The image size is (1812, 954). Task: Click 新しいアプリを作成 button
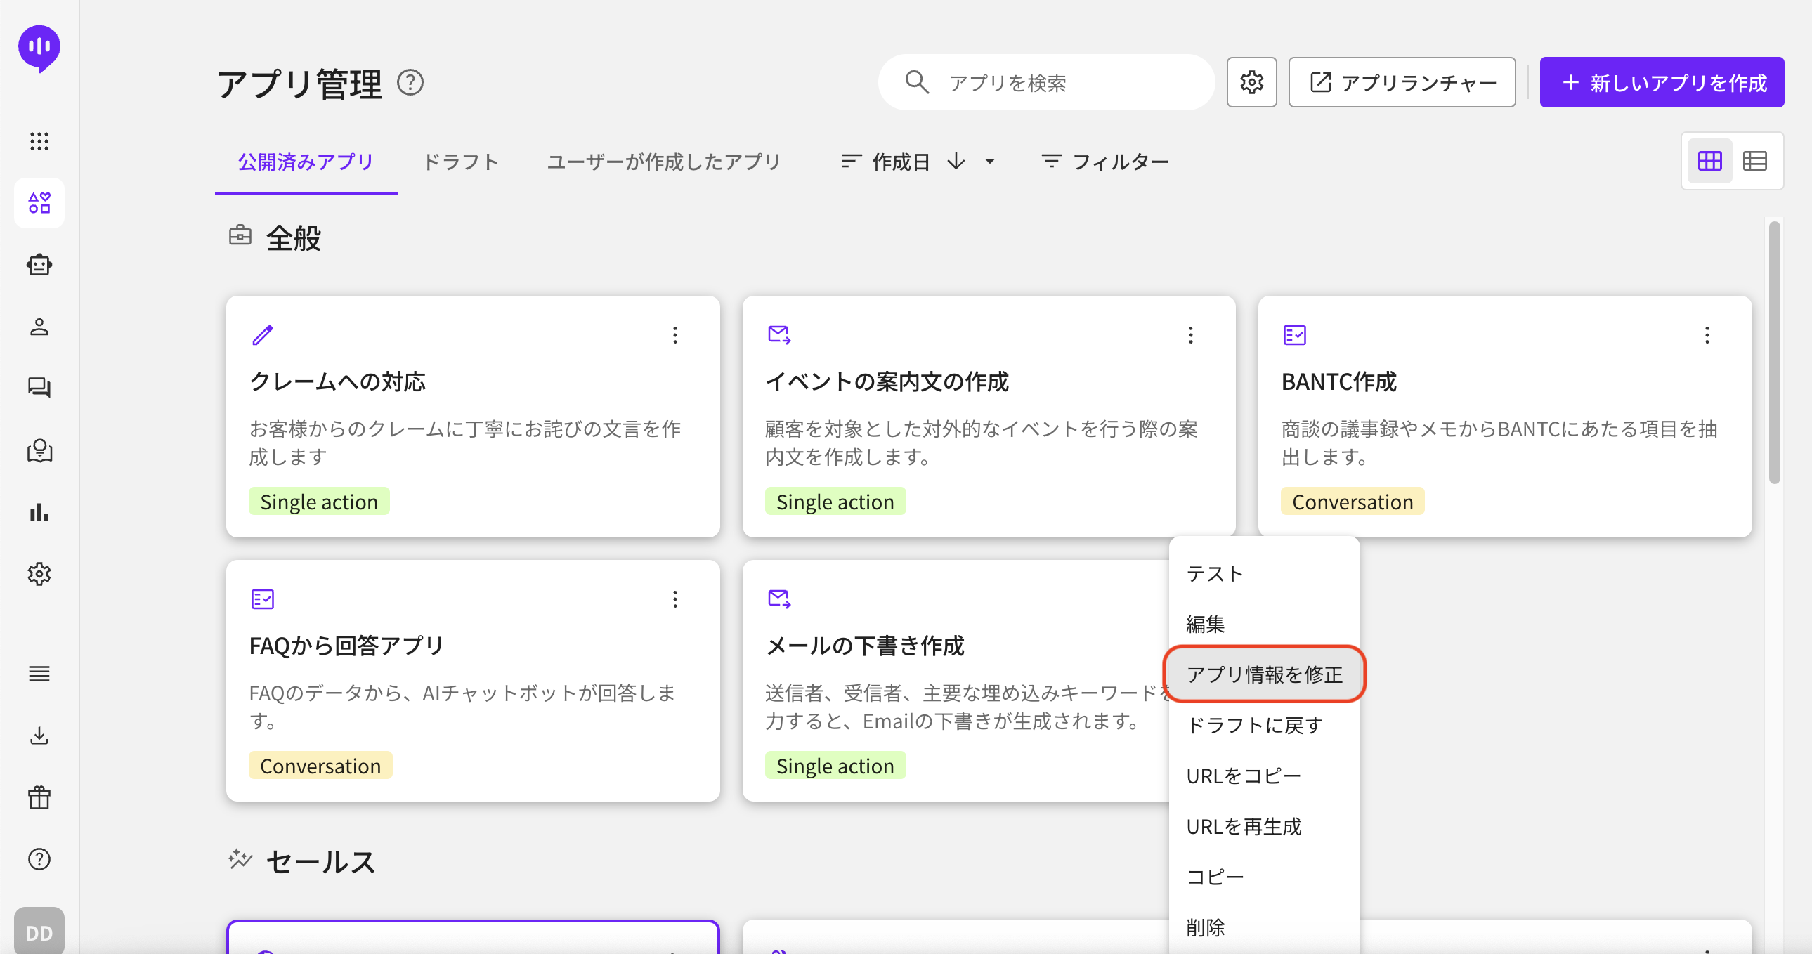point(1662,82)
